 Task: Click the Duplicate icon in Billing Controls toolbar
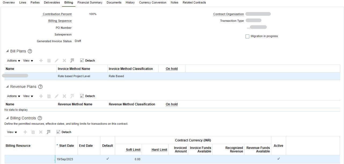pos(33,132)
